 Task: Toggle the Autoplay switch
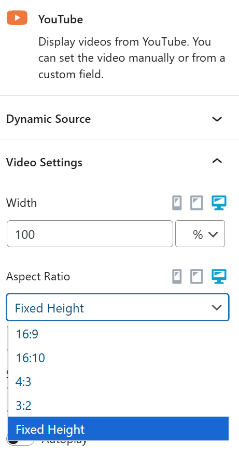pyautogui.click(x=20, y=443)
